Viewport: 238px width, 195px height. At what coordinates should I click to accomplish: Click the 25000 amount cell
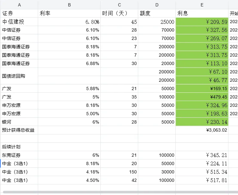coord(157,22)
